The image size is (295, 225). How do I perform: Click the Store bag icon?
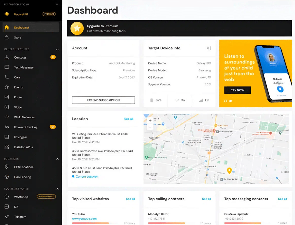pos(7,37)
